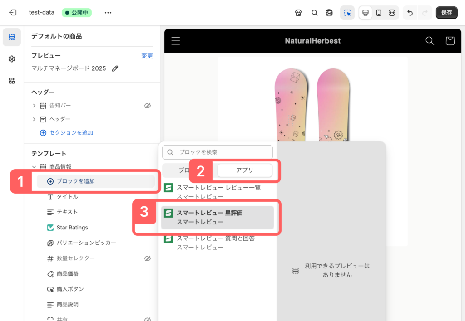The image size is (465, 321).
Task: Switch to mobile preview icon
Action: point(379,13)
